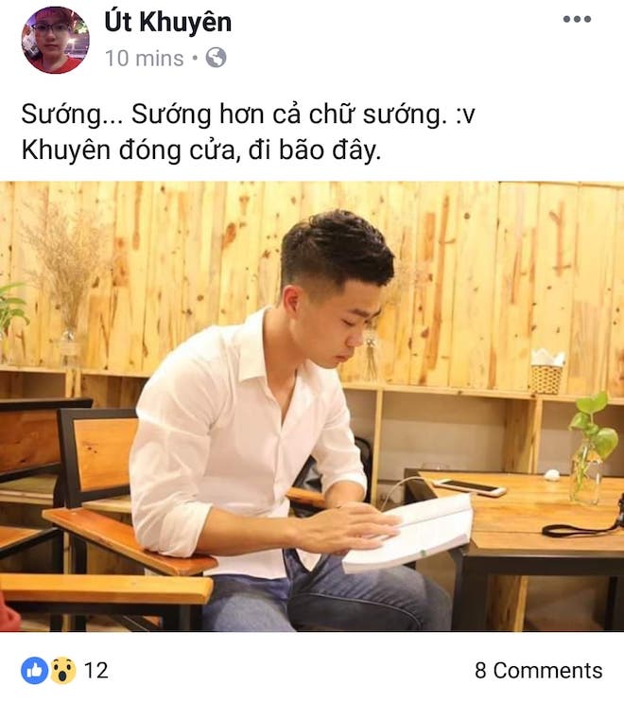Click the smartphone lying on the table
The image size is (624, 703).
coord(470,487)
